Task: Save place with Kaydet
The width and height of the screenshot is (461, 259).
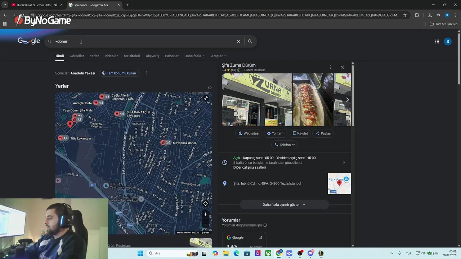Action: (x=300, y=133)
